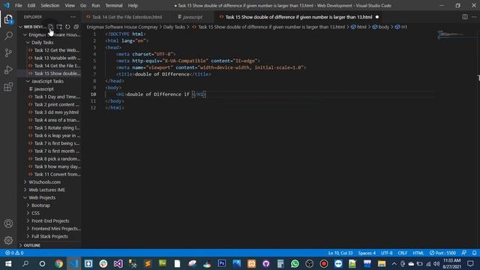Open Explorer views and more actions menu
480x270 pixels.
[x=73, y=17]
